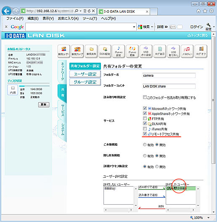Screen dimensions: 217x222
Task: Open the Google toolbar 設定 dropdown arrow
Action: (x=214, y=27)
